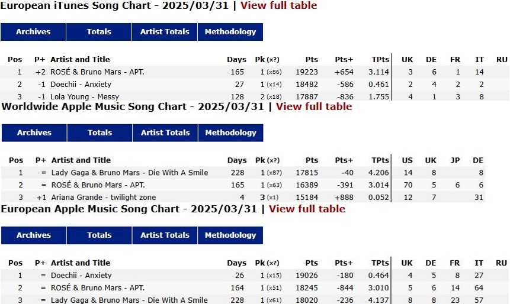This screenshot has height=304, width=510.
Task: Select Ariana Grande - twilight zone row
Action: (x=243, y=197)
